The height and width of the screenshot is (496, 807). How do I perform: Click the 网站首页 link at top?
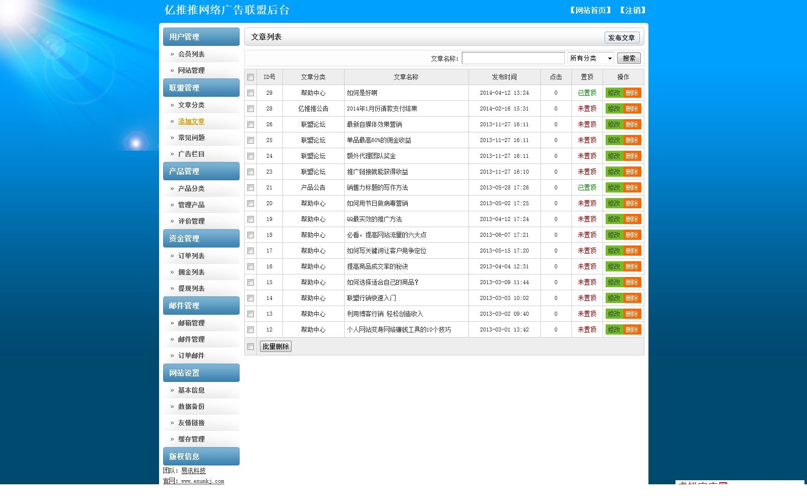(590, 10)
